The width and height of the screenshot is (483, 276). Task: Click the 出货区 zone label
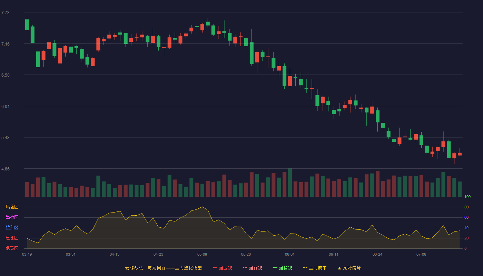point(12,217)
